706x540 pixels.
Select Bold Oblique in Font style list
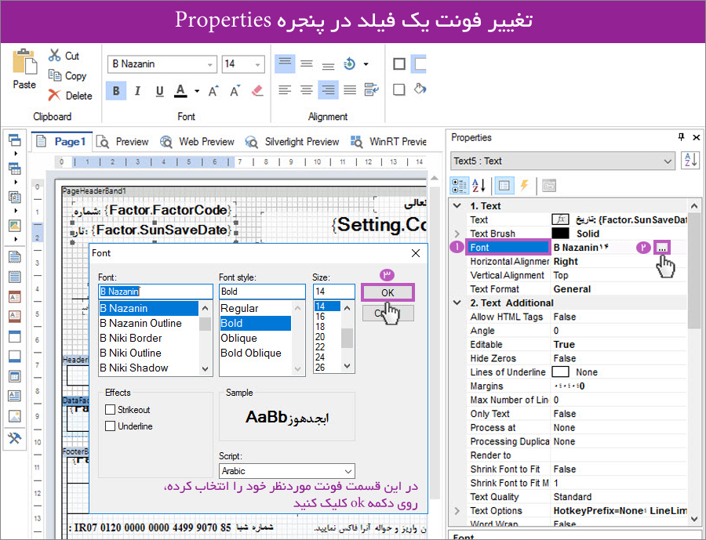tap(251, 353)
